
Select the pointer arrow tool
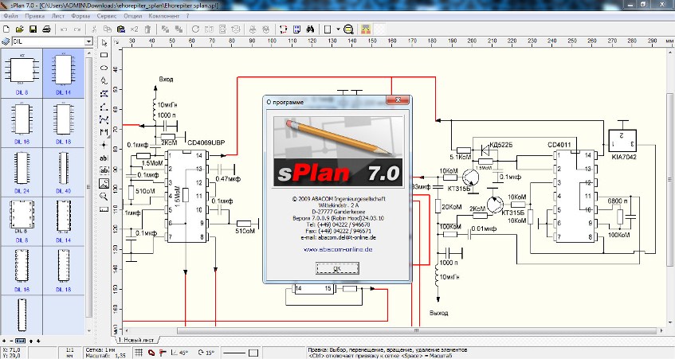104,42
